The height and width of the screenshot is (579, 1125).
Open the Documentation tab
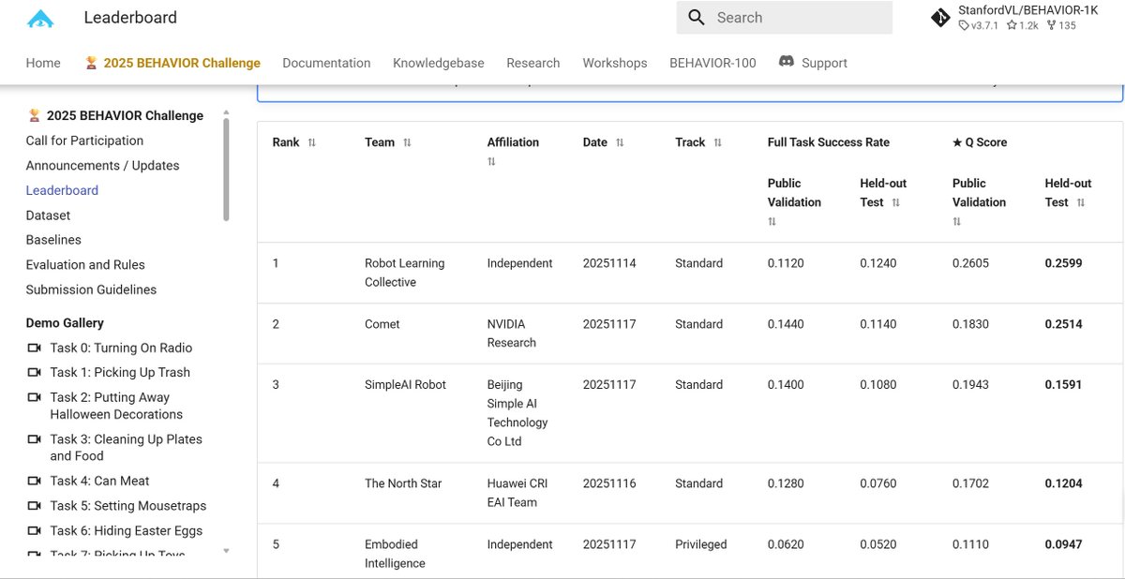point(326,63)
